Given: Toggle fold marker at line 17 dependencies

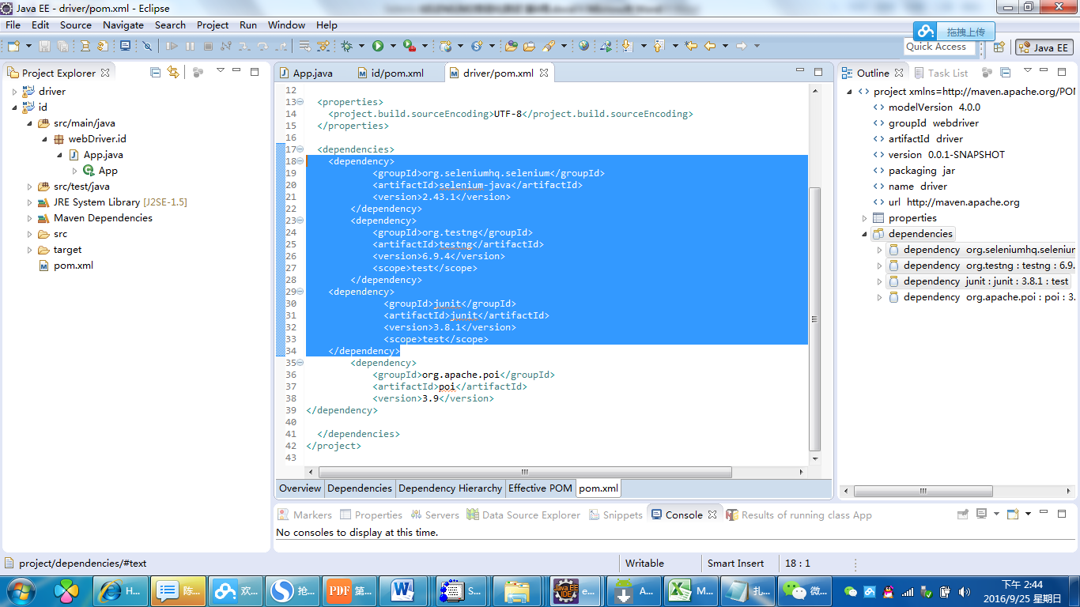Looking at the screenshot, I should (x=300, y=149).
